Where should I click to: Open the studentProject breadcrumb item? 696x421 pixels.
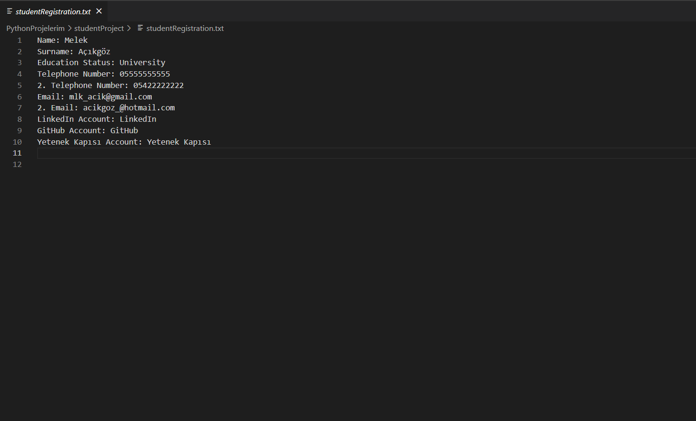coord(98,28)
